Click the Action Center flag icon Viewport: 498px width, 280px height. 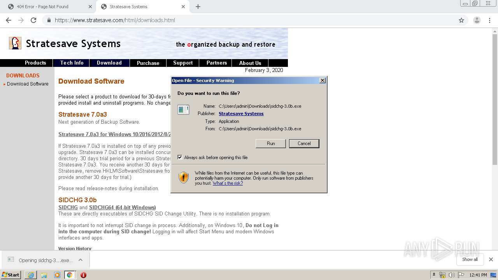[461, 275]
